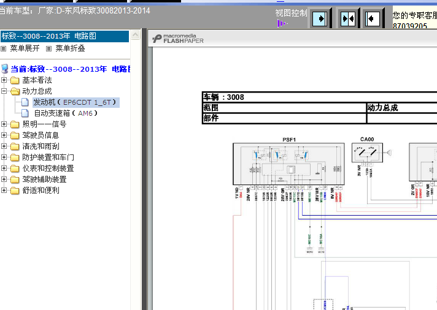Select the 照明——信号 folder label
The width and height of the screenshot is (437, 310).
[44, 124]
